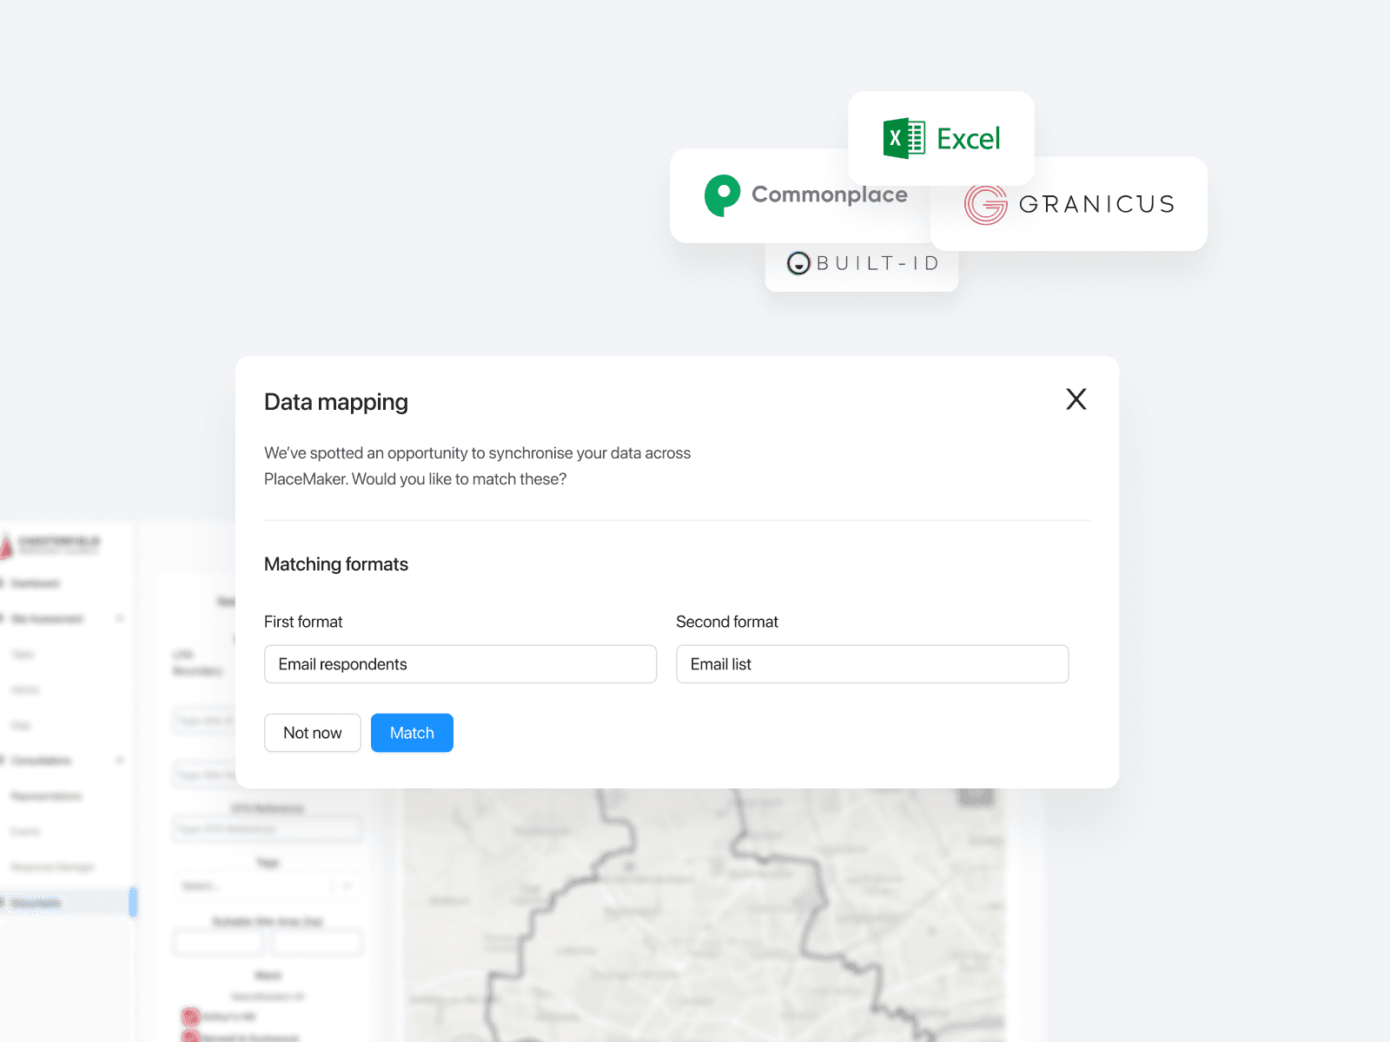Click the Built-ID circle logo icon
The image size is (1390, 1042).
click(x=798, y=263)
